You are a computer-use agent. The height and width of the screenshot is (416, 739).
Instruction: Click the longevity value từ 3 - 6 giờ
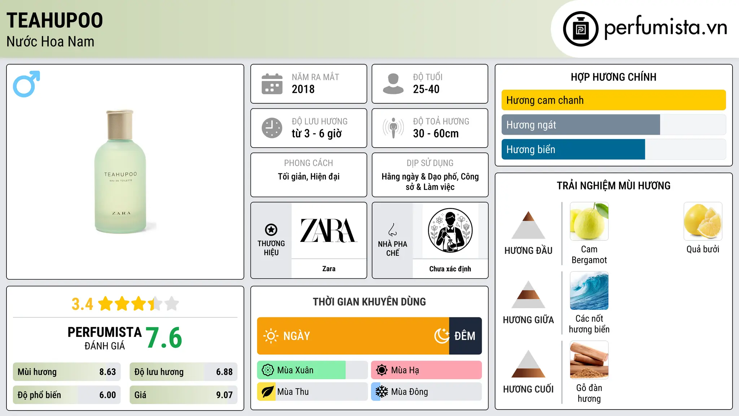click(x=316, y=134)
